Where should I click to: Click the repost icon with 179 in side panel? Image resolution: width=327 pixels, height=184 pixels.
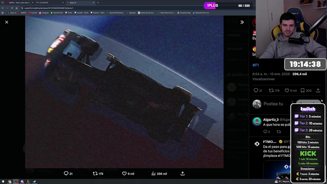pos(274,90)
